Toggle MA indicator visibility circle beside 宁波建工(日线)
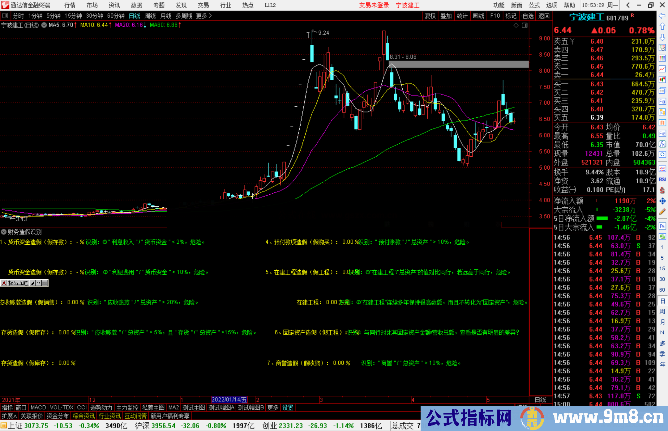The height and width of the screenshot is (431, 668). pyautogui.click(x=44, y=25)
